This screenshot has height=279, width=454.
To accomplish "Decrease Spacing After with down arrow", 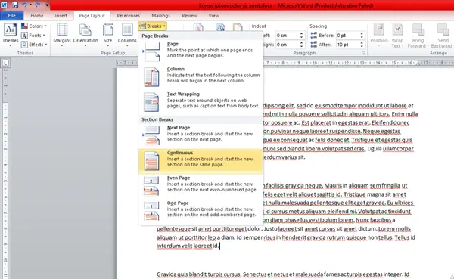I will [362, 46].
